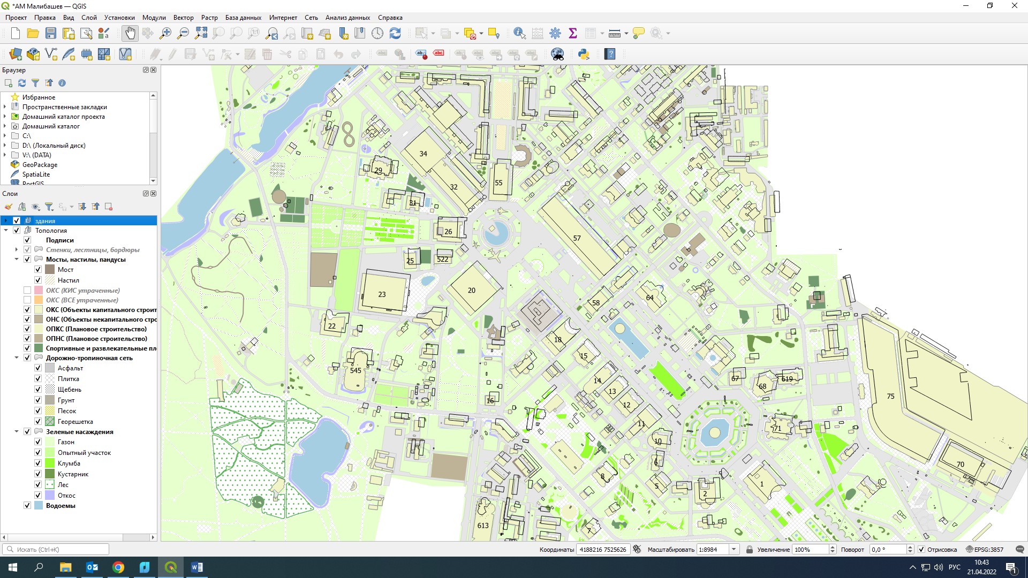Enable the ОКС (КИС утраченные) layer checkbox
Screen dimensions: 1028x578
click(x=27, y=291)
